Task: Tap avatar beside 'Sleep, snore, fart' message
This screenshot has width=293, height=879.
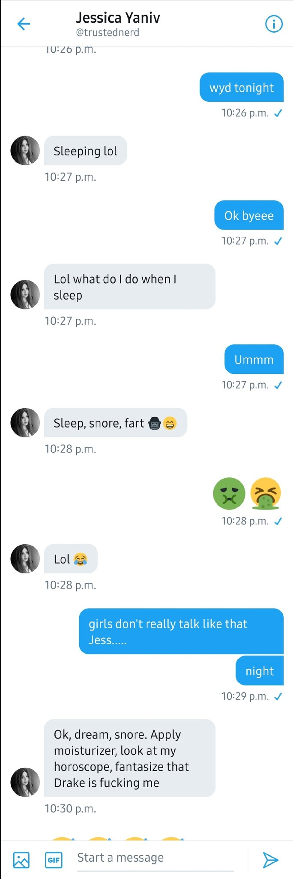Action: click(x=25, y=423)
